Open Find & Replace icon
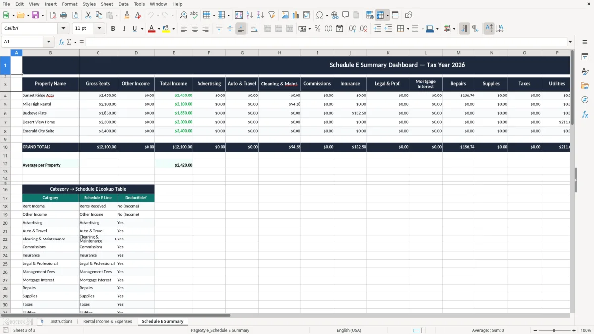594x334 pixels. (183, 15)
